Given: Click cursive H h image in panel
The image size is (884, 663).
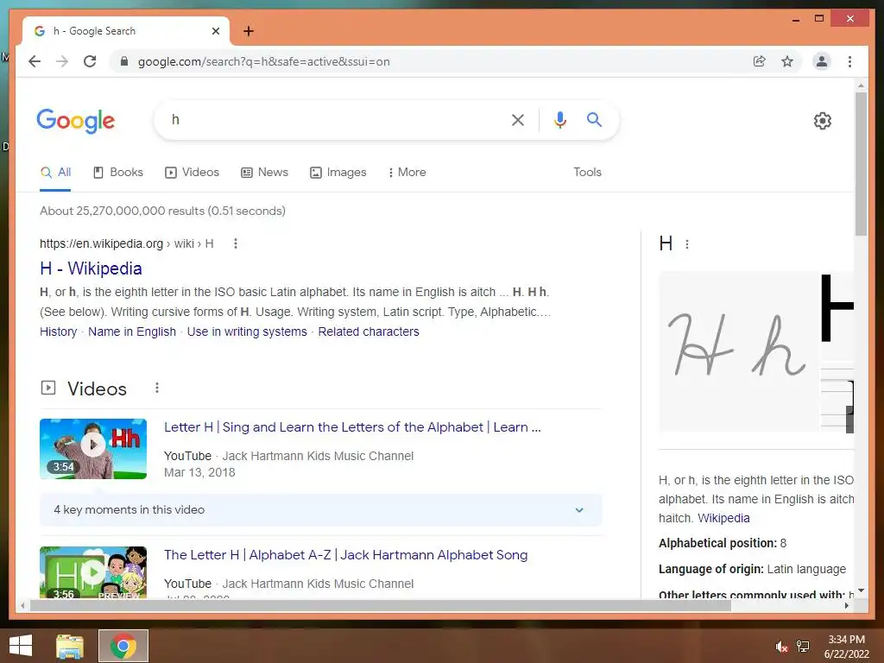Looking at the screenshot, I should tap(738, 351).
